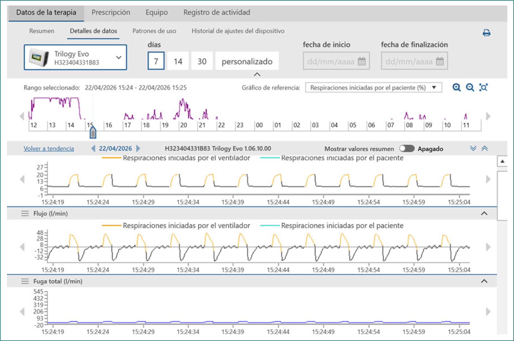This screenshot has height=341, width=514.
Task: Go to the next day arrow beside 22/04/2026
Action: click(138, 148)
